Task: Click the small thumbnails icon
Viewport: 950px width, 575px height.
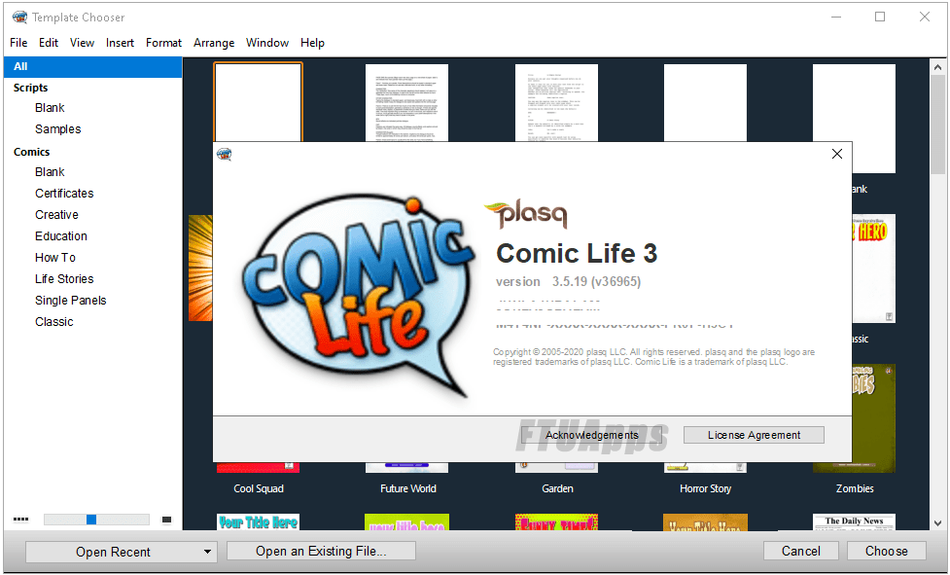Action: pos(21,520)
